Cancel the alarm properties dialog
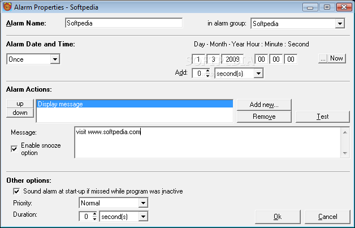The image size is (355, 228). (x=328, y=217)
